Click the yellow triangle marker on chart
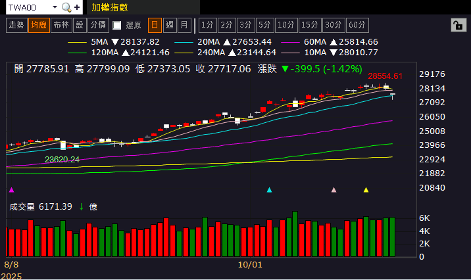Screen dimensions: 471x280 pos(366,190)
